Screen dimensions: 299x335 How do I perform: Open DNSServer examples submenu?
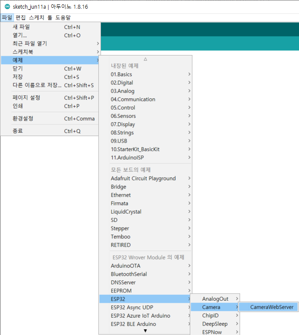tap(146, 283)
